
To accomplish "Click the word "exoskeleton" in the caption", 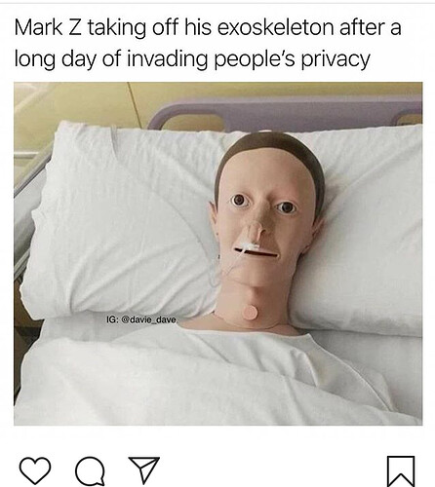I will pyautogui.click(x=275, y=27).
